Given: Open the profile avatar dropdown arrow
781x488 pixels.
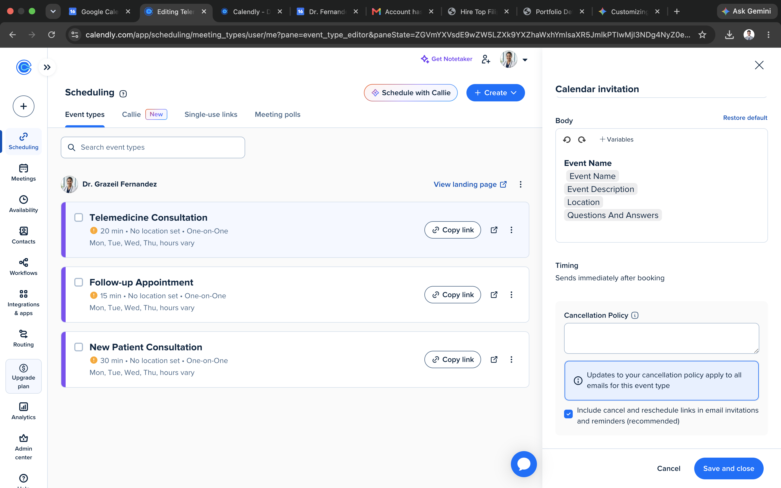Looking at the screenshot, I should coord(525,60).
